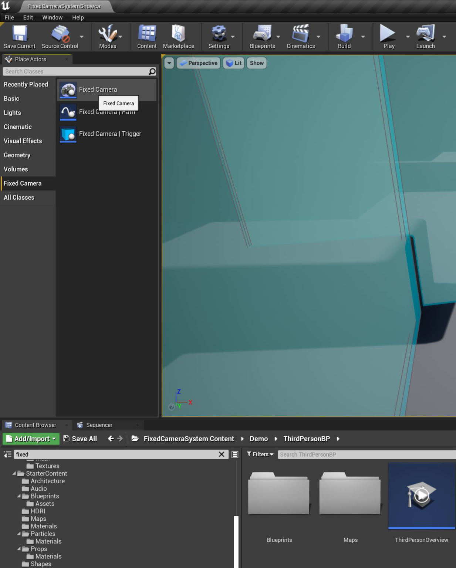Click the folder search options icon

coord(235,454)
